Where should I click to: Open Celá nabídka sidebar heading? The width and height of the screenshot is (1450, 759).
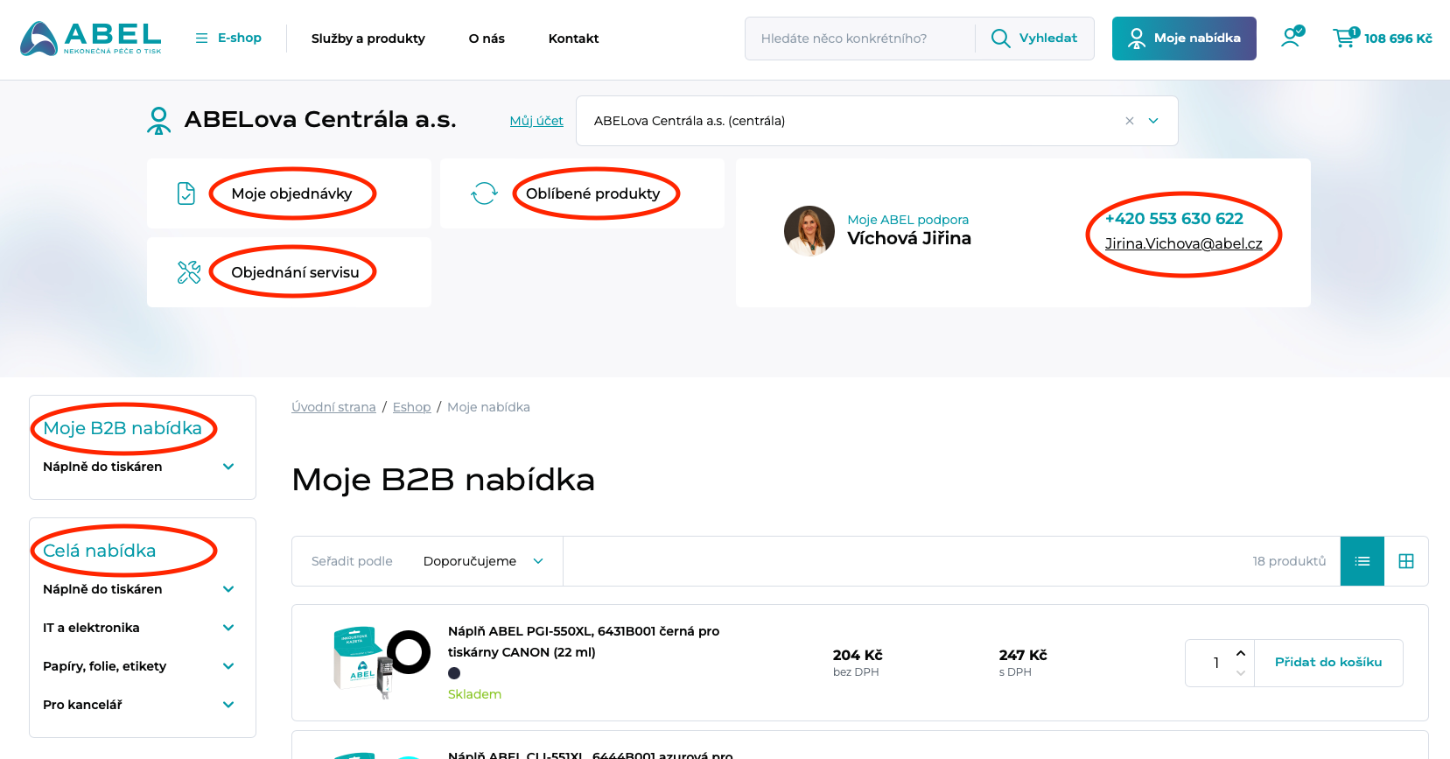click(99, 551)
